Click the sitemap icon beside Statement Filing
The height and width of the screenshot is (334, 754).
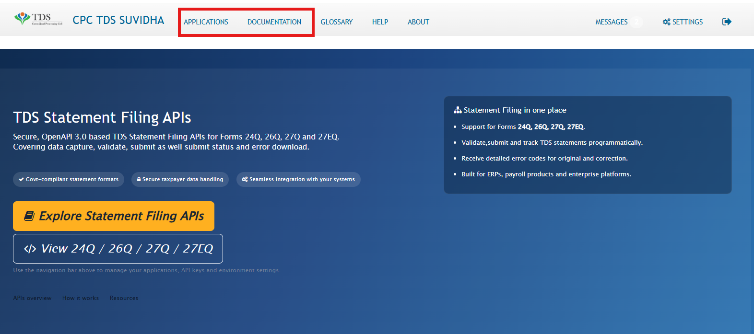(458, 110)
